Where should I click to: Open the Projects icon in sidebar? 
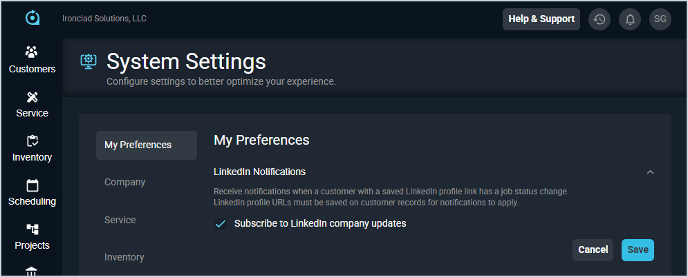pos(32,229)
